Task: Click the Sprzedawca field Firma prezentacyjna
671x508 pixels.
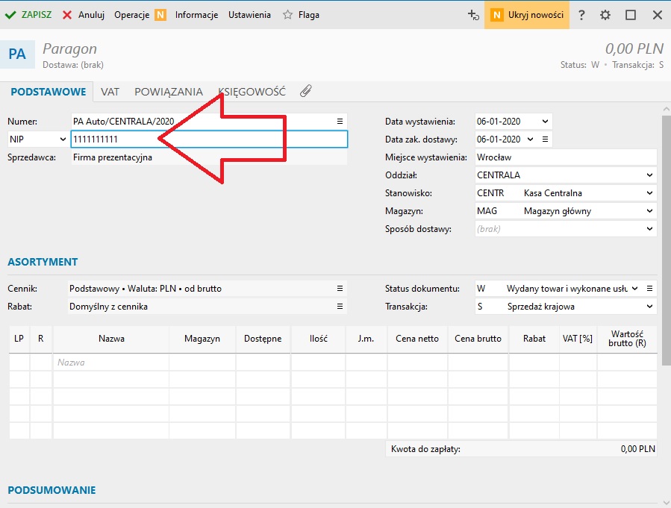Action: (209, 157)
